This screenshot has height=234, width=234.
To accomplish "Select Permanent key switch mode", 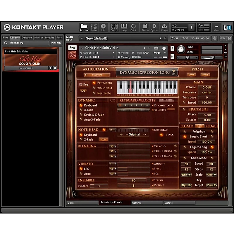I will tap(94, 83).
